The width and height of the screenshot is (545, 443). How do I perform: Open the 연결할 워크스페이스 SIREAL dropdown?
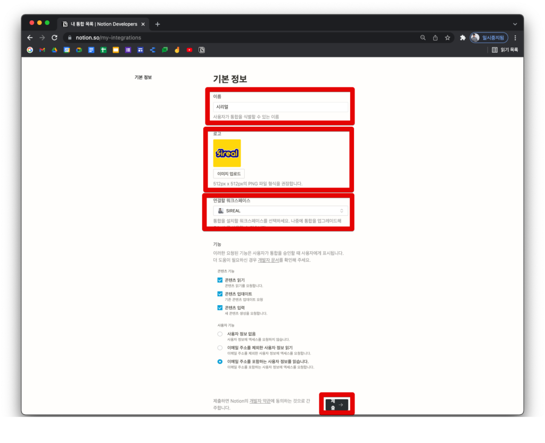(x=280, y=211)
